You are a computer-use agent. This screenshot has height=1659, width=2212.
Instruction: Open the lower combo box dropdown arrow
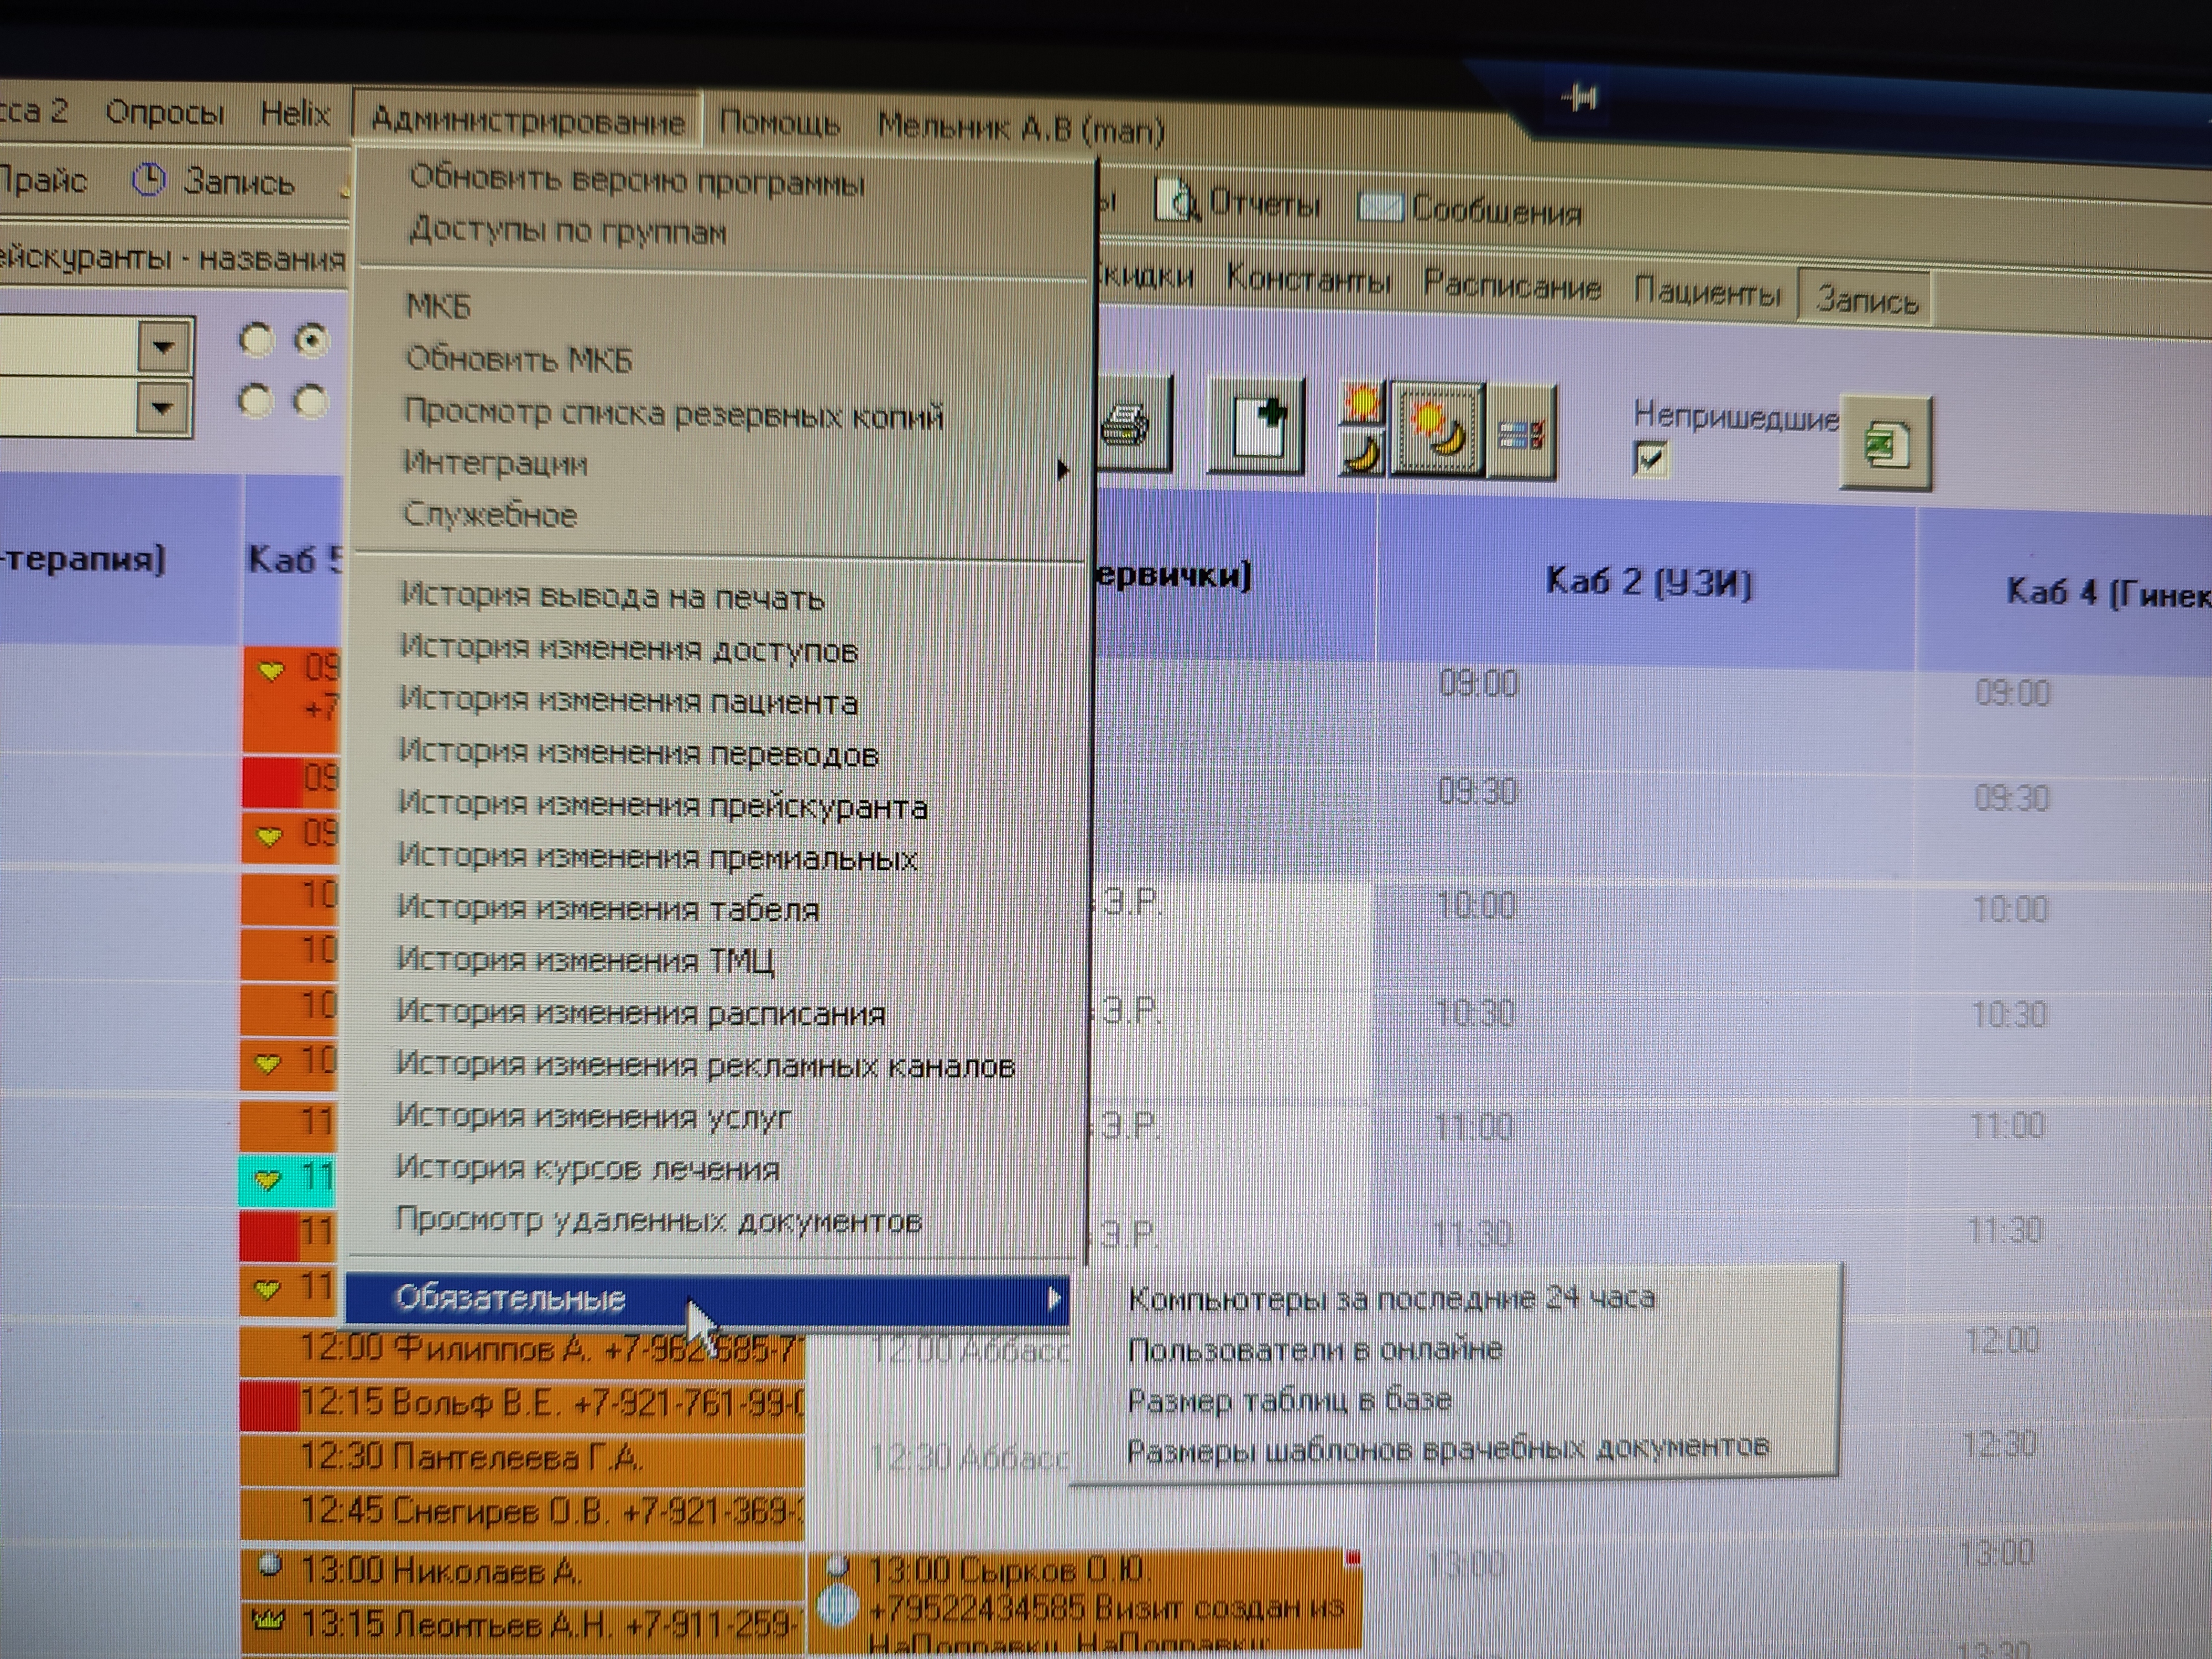[x=163, y=408]
